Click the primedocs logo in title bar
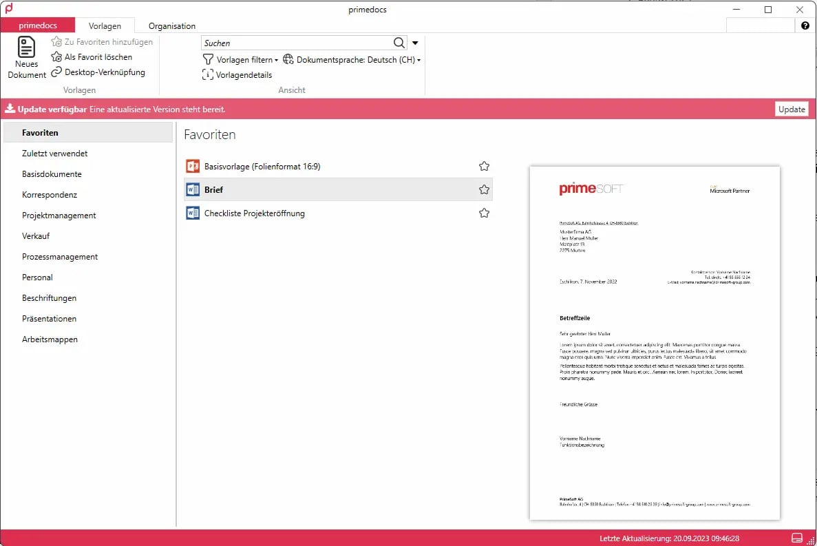Viewport: 817px width, 546px height. tap(8, 8)
